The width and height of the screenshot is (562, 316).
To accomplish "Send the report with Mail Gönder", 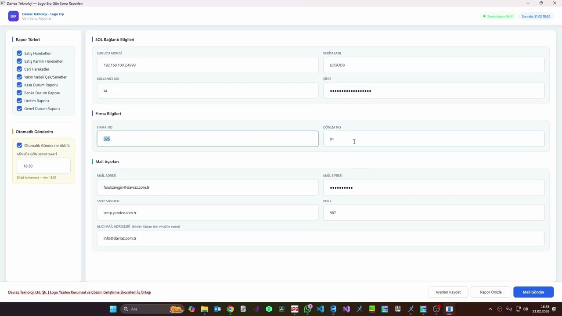I will click(533, 292).
